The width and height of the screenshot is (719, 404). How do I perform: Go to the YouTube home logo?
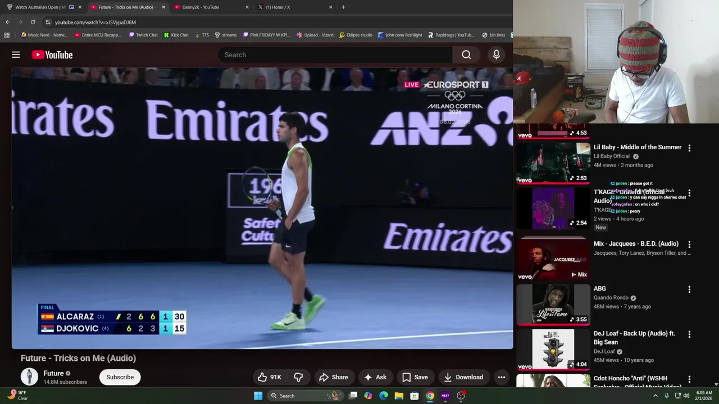click(52, 54)
